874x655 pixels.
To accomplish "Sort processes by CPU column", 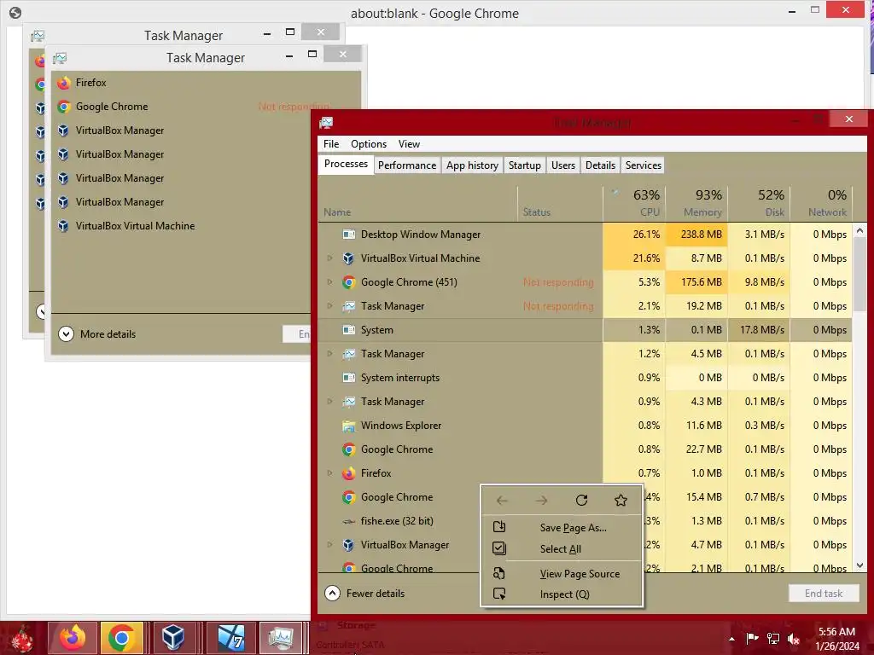I will pos(634,203).
